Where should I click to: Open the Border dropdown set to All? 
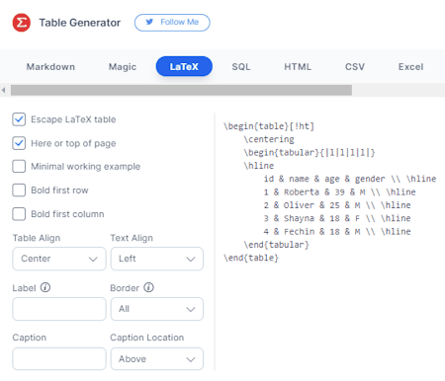[x=157, y=309]
